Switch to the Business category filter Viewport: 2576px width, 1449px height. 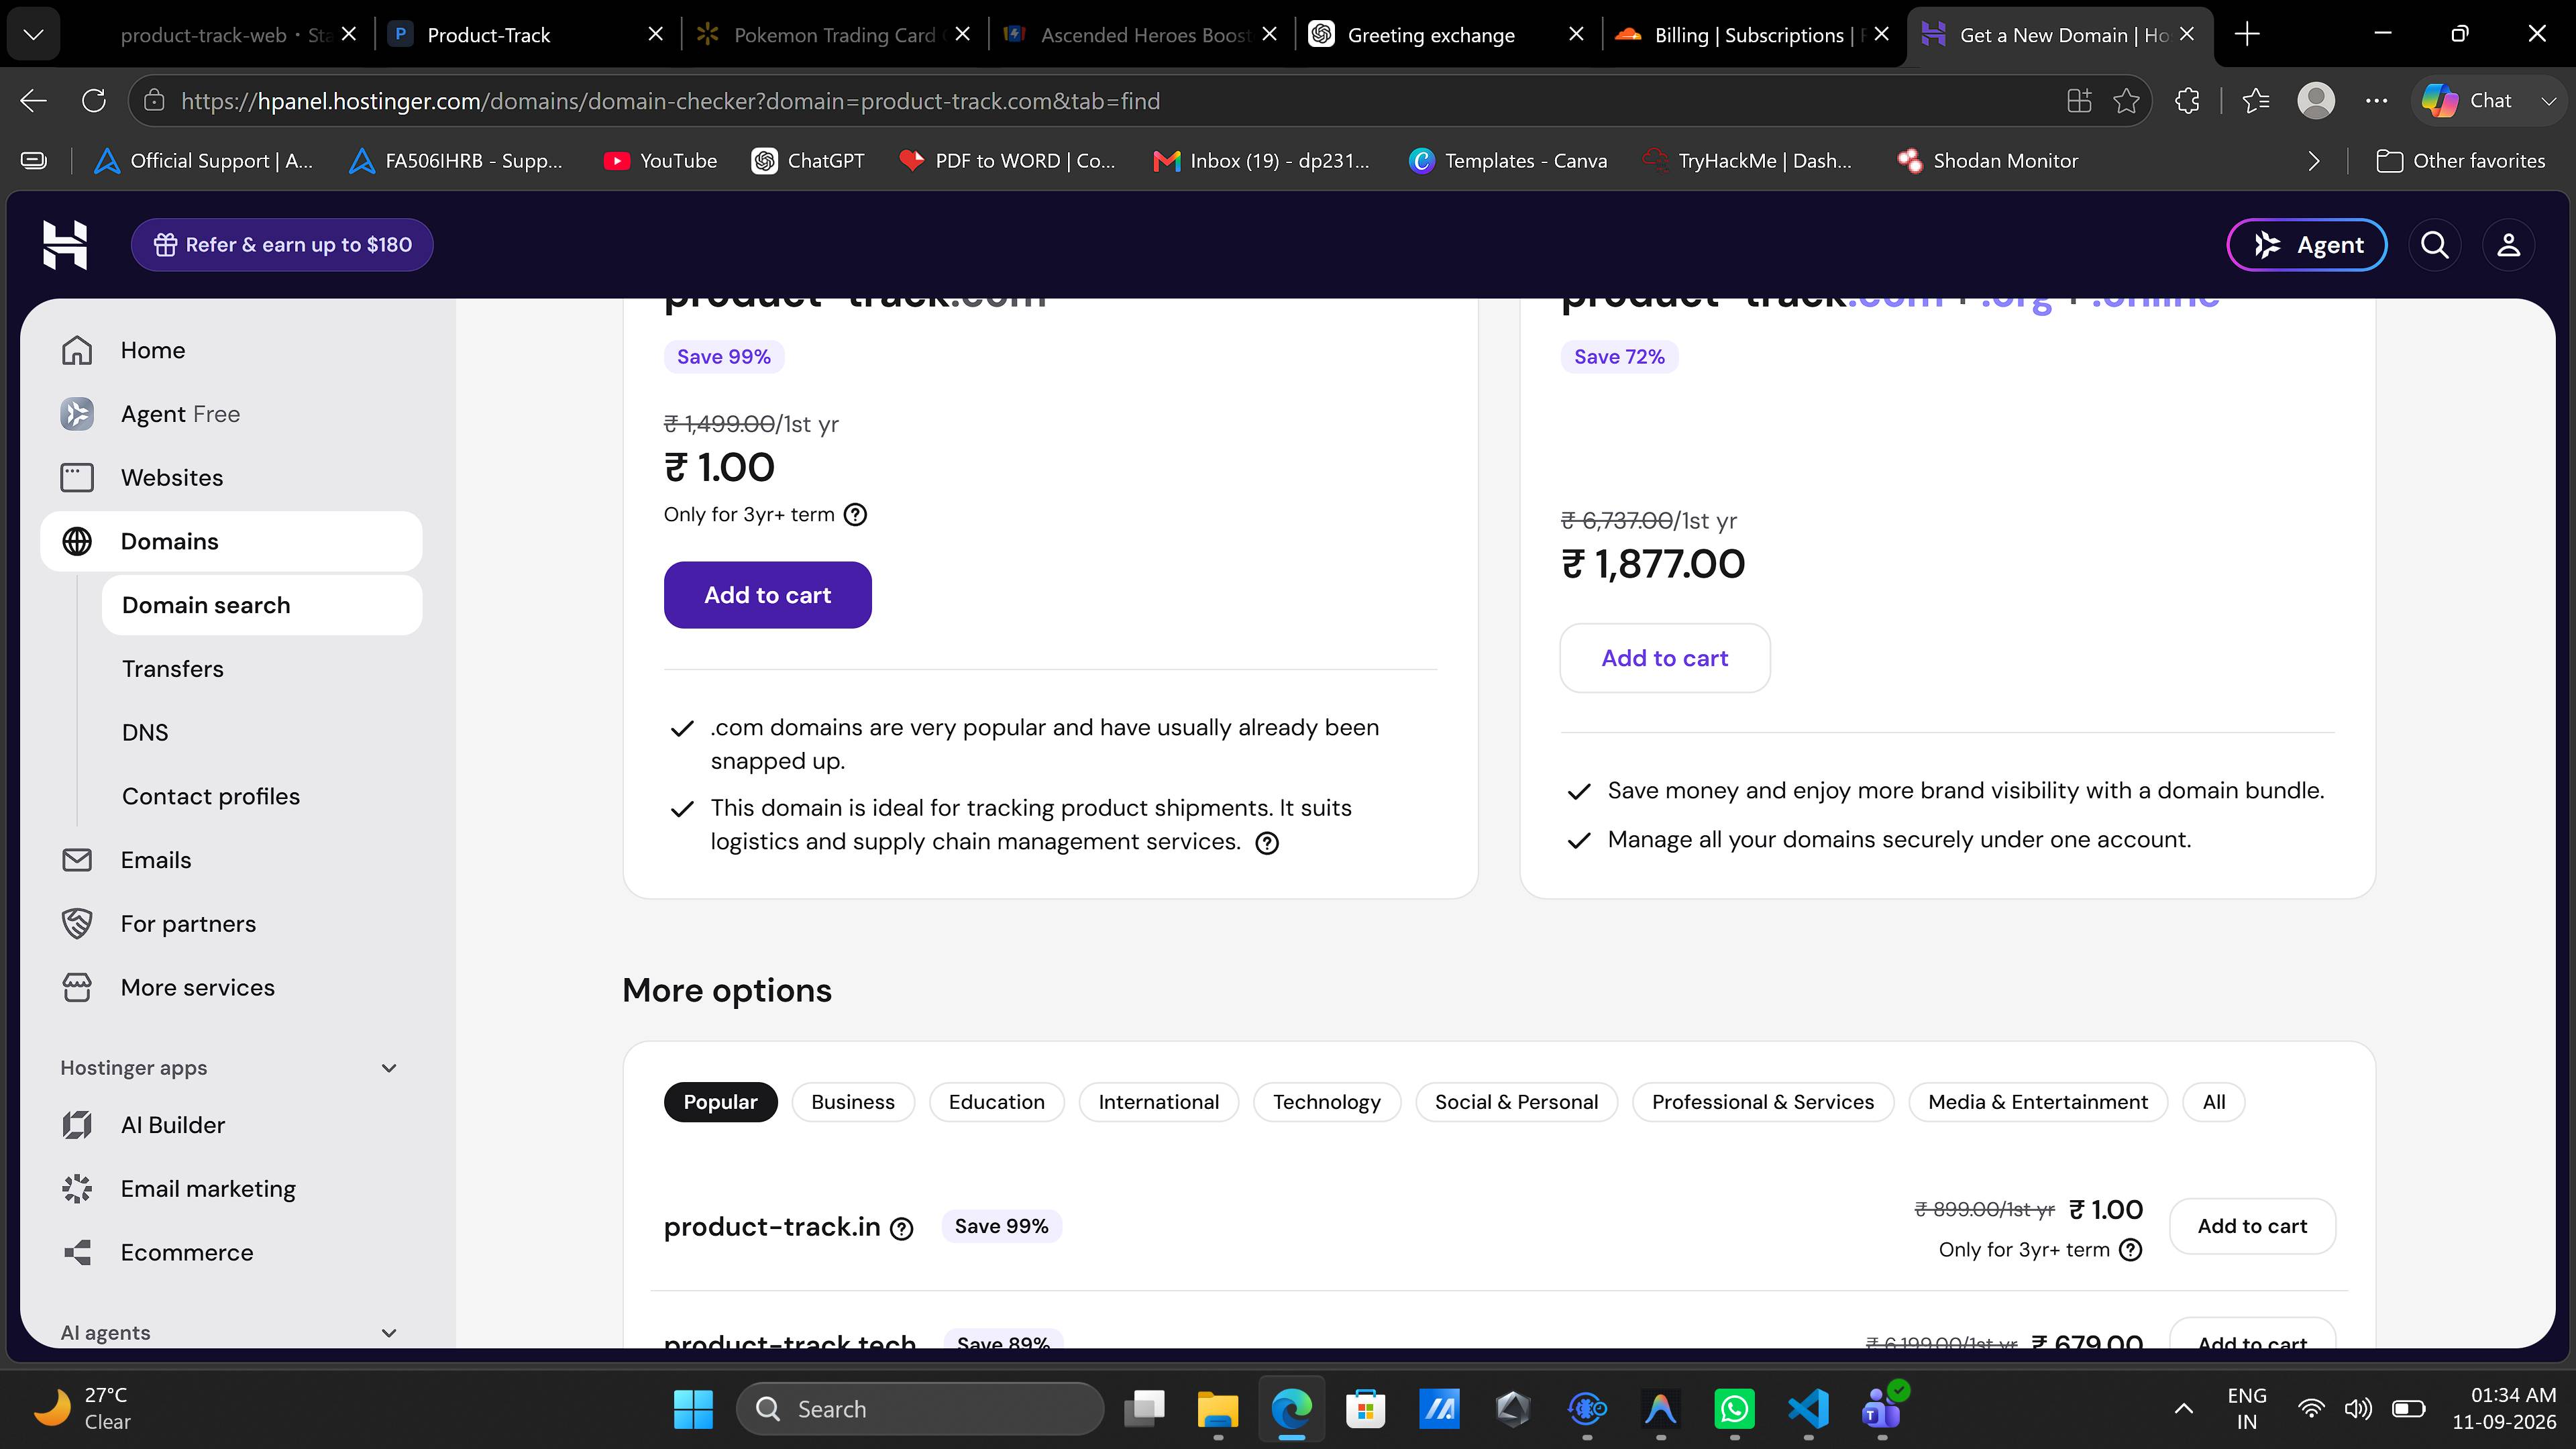[x=853, y=1102]
